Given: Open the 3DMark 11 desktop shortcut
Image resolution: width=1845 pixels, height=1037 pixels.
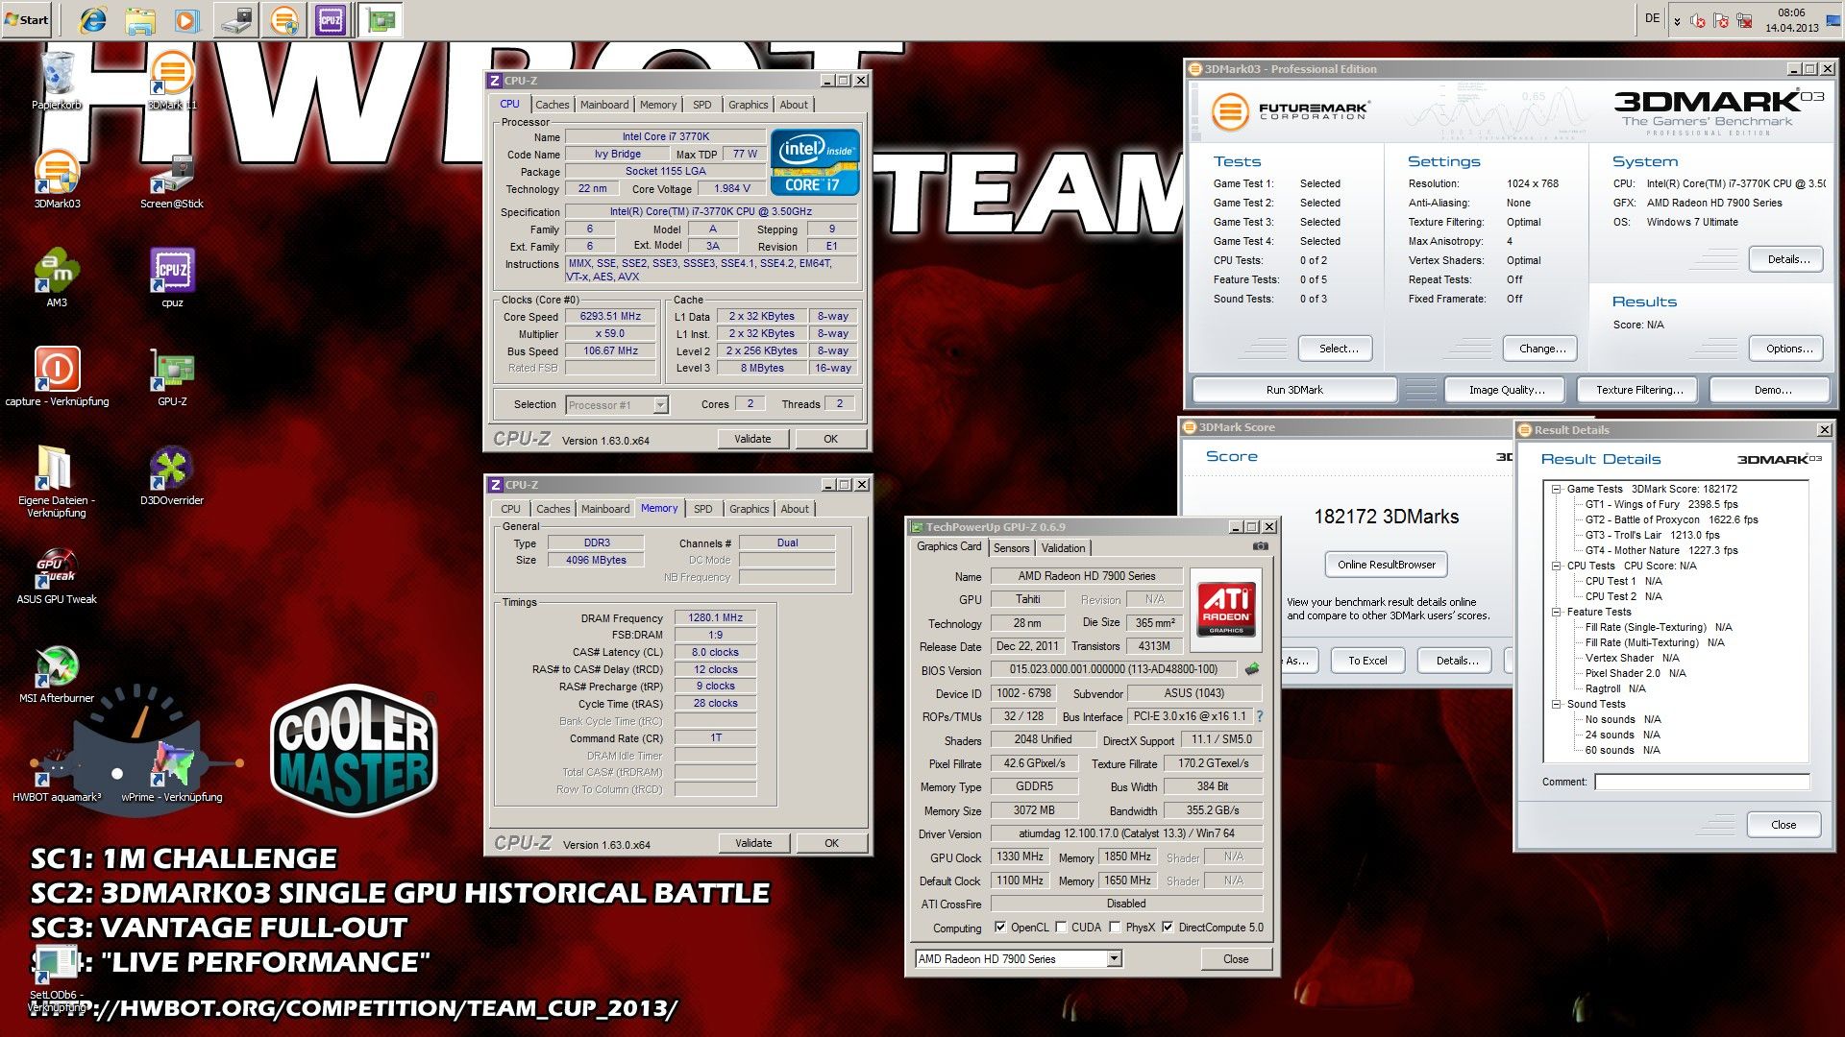Looking at the screenshot, I should click(x=172, y=80).
